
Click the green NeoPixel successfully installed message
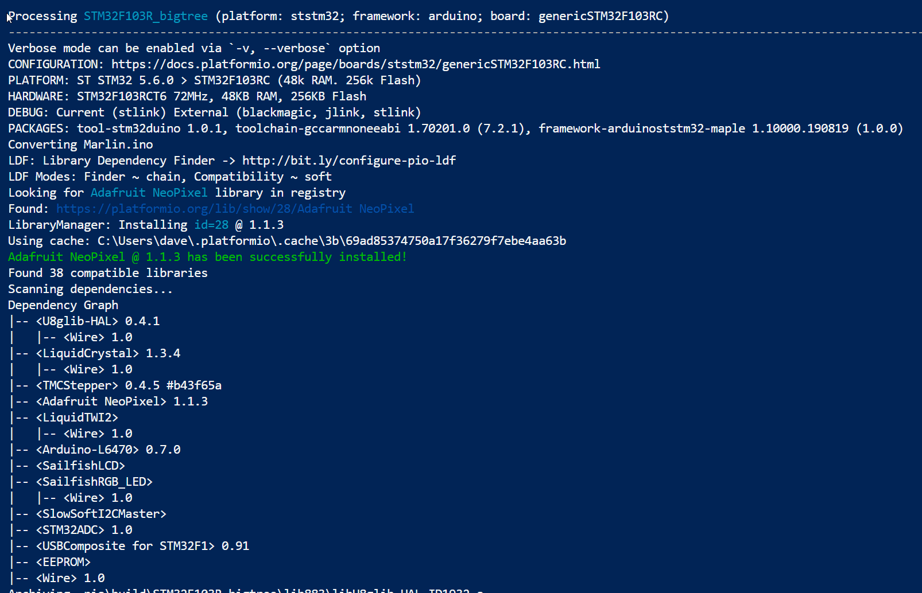[207, 257]
